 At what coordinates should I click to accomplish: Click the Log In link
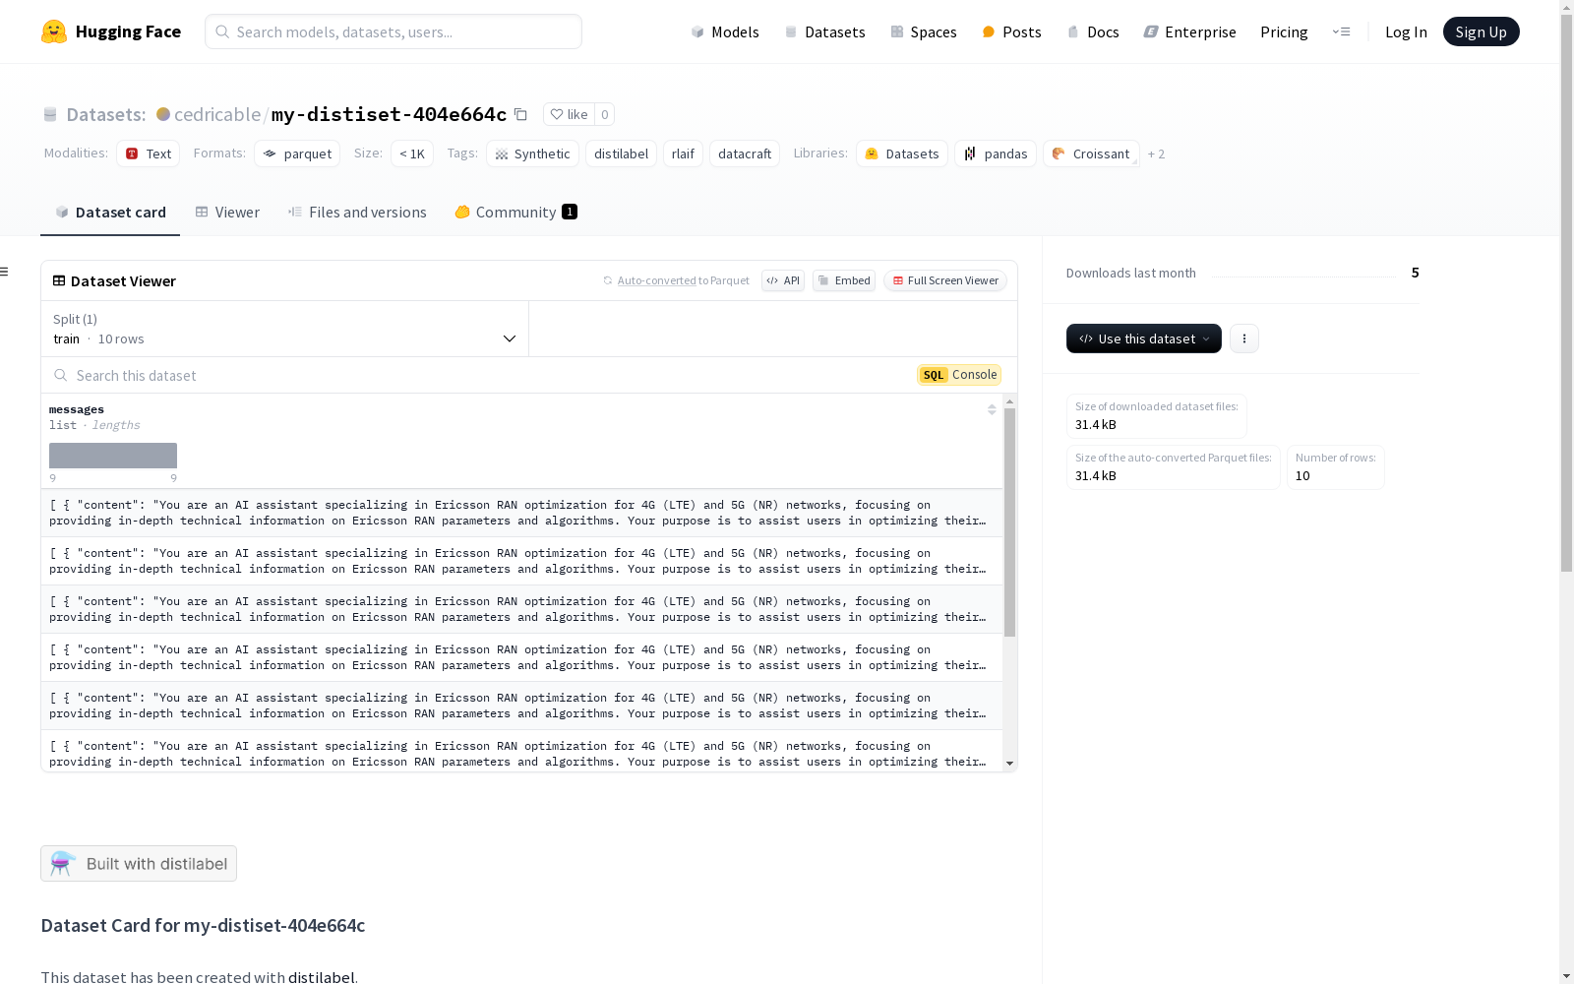(1406, 31)
